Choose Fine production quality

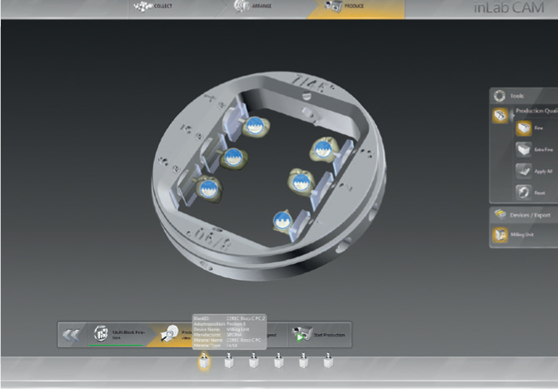(525, 129)
